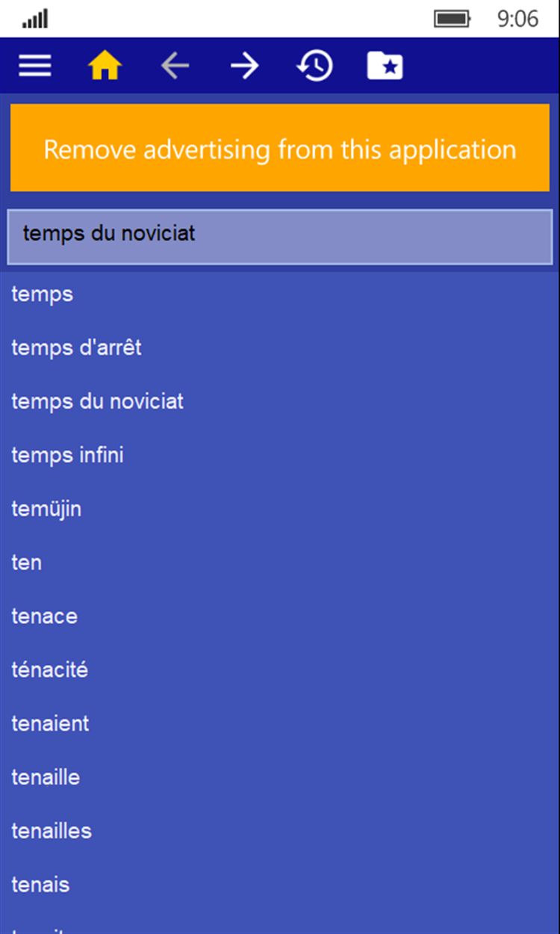This screenshot has width=560, height=934.
Task: Open the favorites folder icon
Action: [x=385, y=67]
